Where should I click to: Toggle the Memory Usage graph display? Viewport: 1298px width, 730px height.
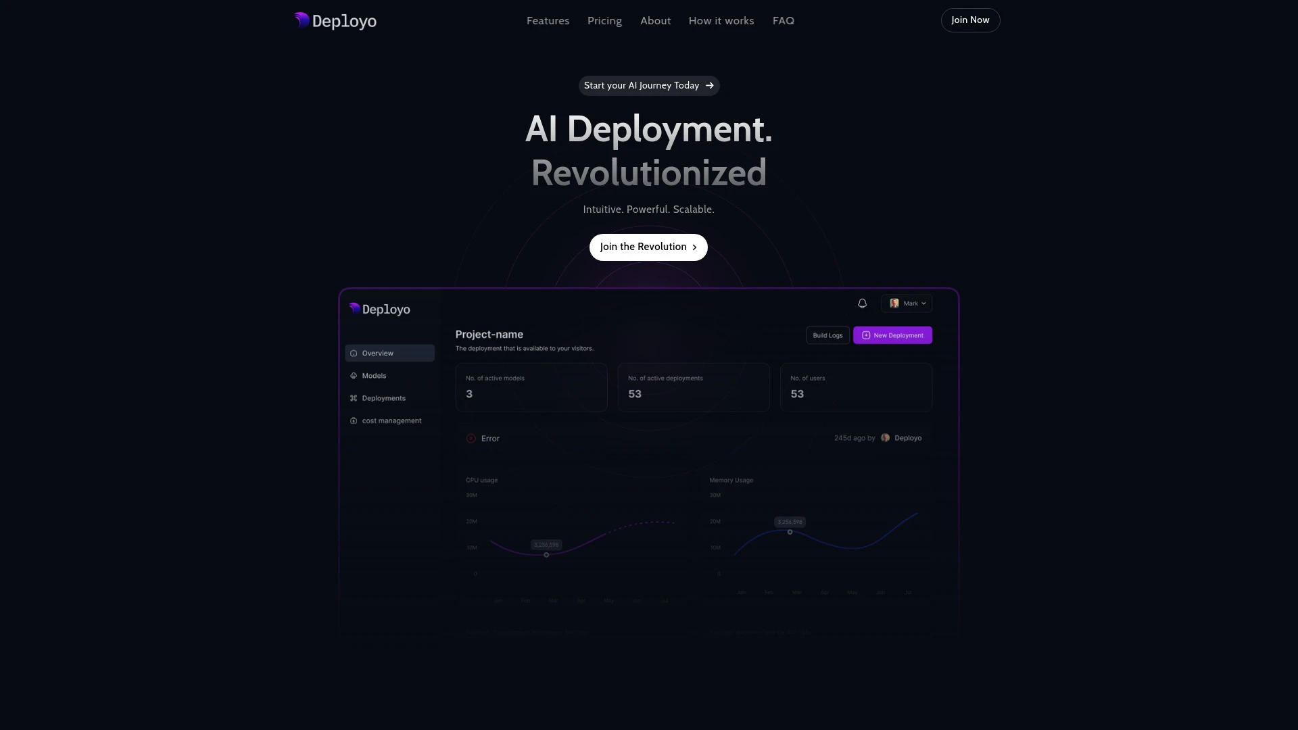point(730,479)
